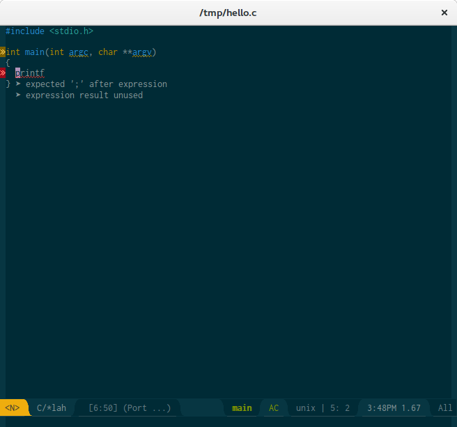The height and width of the screenshot is (427, 457).
Task: Click the [6:50] flycheck status segment
Action: (103, 407)
